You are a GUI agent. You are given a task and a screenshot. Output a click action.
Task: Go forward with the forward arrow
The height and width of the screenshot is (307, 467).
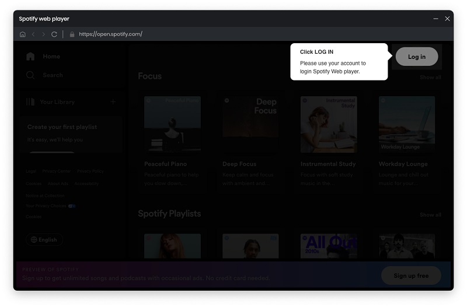(43, 34)
